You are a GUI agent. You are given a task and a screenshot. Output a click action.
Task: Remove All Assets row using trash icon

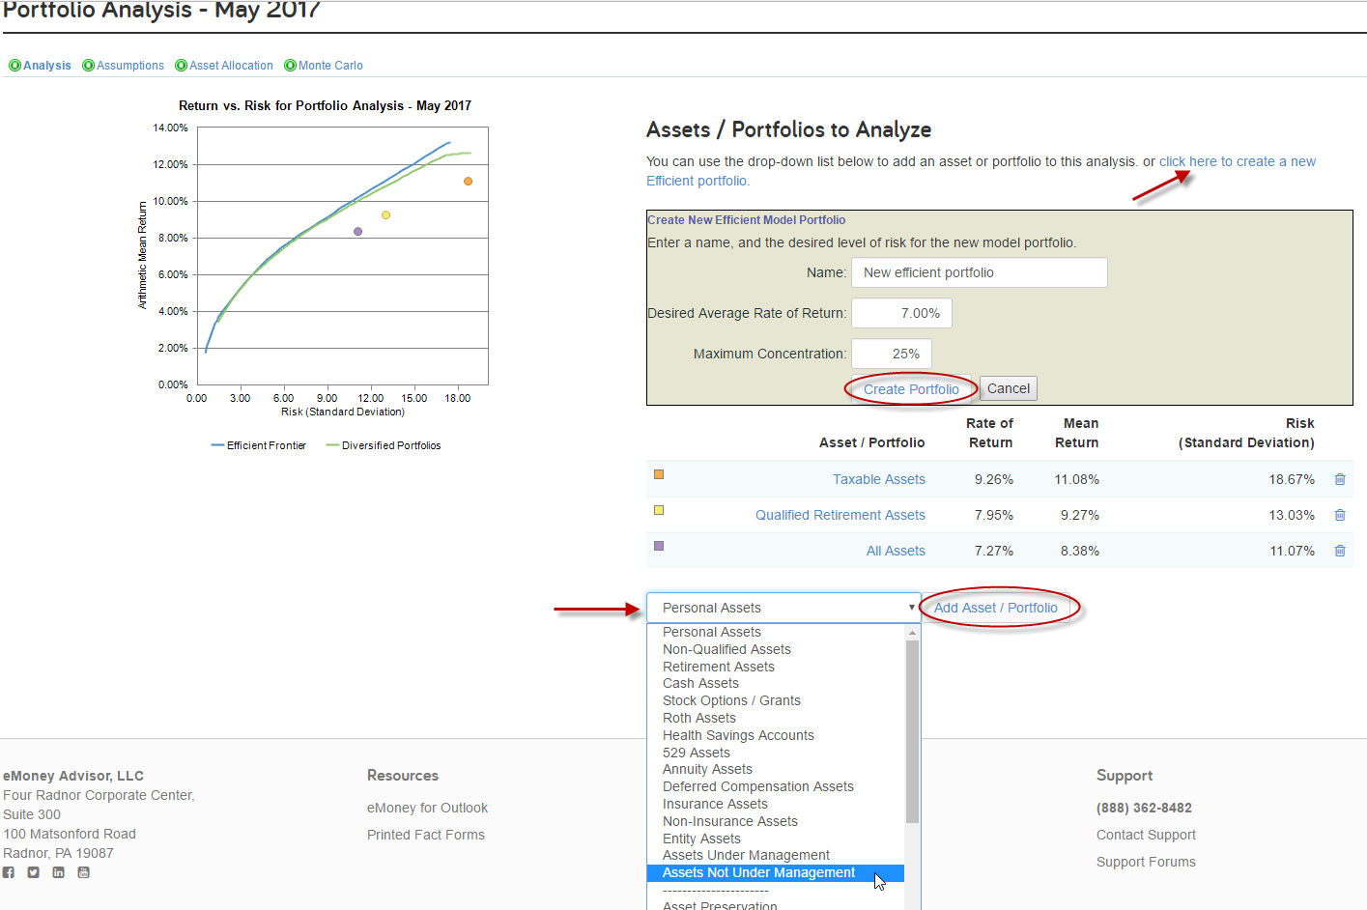(1340, 551)
